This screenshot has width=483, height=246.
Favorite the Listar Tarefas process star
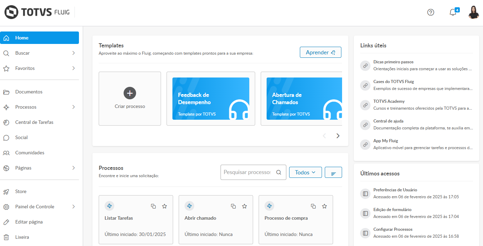(x=164, y=206)
